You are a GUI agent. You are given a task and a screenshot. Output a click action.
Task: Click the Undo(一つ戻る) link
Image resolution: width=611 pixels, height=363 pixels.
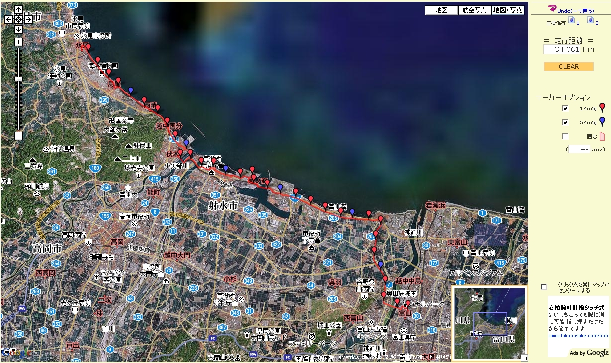pos(571,9)
